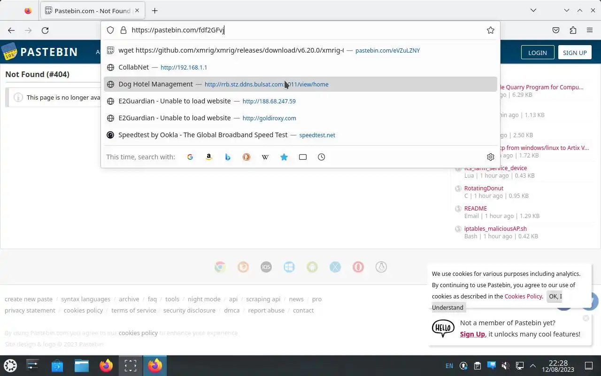Open Firefox View pinned icon
The image size is (601, 376).
[28, 10]
